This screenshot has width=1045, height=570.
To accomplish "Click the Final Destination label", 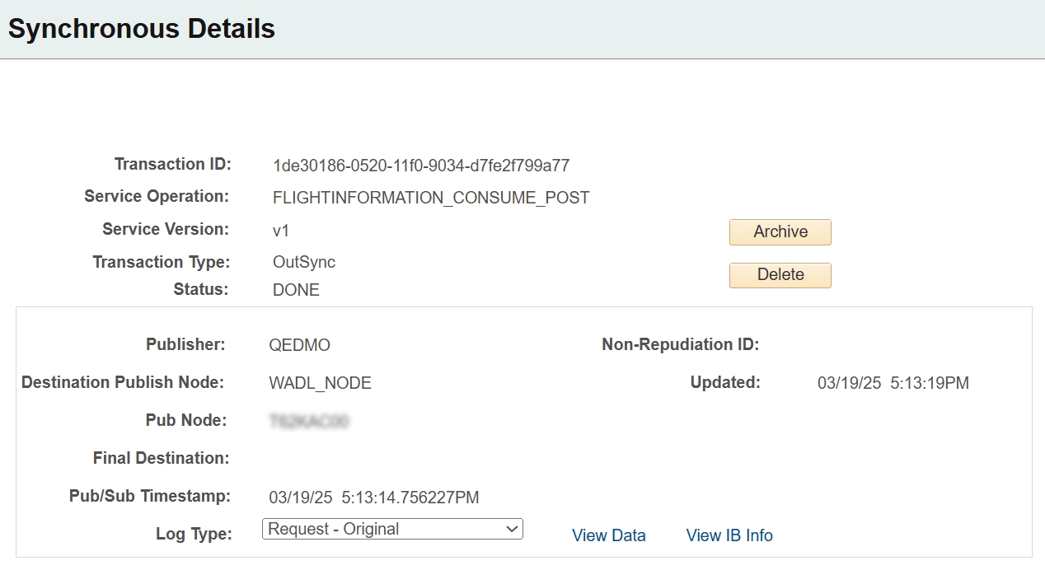I will 160,459.
